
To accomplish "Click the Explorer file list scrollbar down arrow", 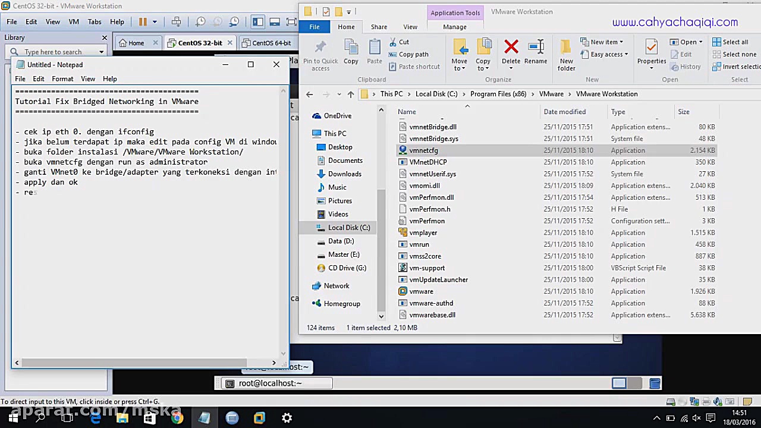I will (x=381, y=316).
